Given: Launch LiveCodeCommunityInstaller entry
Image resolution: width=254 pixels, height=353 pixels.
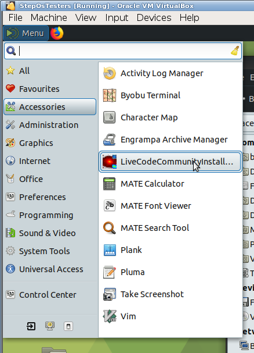Looking at the screenshot, I should click(170, 162).
